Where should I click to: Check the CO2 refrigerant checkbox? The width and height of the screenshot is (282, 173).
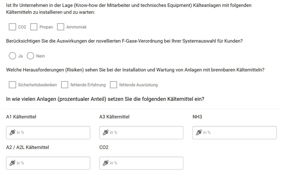click(12, 27)
